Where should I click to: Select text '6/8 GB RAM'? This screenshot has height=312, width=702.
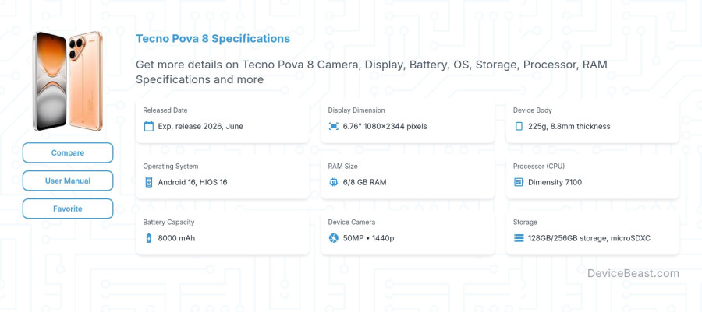pos(364,182)
